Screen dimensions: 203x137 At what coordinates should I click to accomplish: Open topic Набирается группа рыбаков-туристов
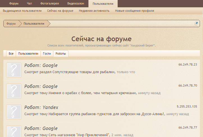(x=106, y=114)
